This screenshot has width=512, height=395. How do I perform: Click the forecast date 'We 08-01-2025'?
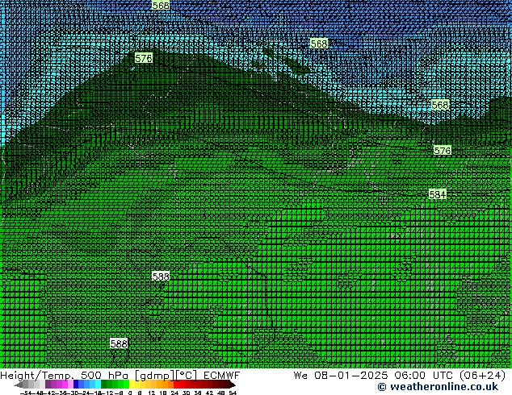[x=341, y=376]
